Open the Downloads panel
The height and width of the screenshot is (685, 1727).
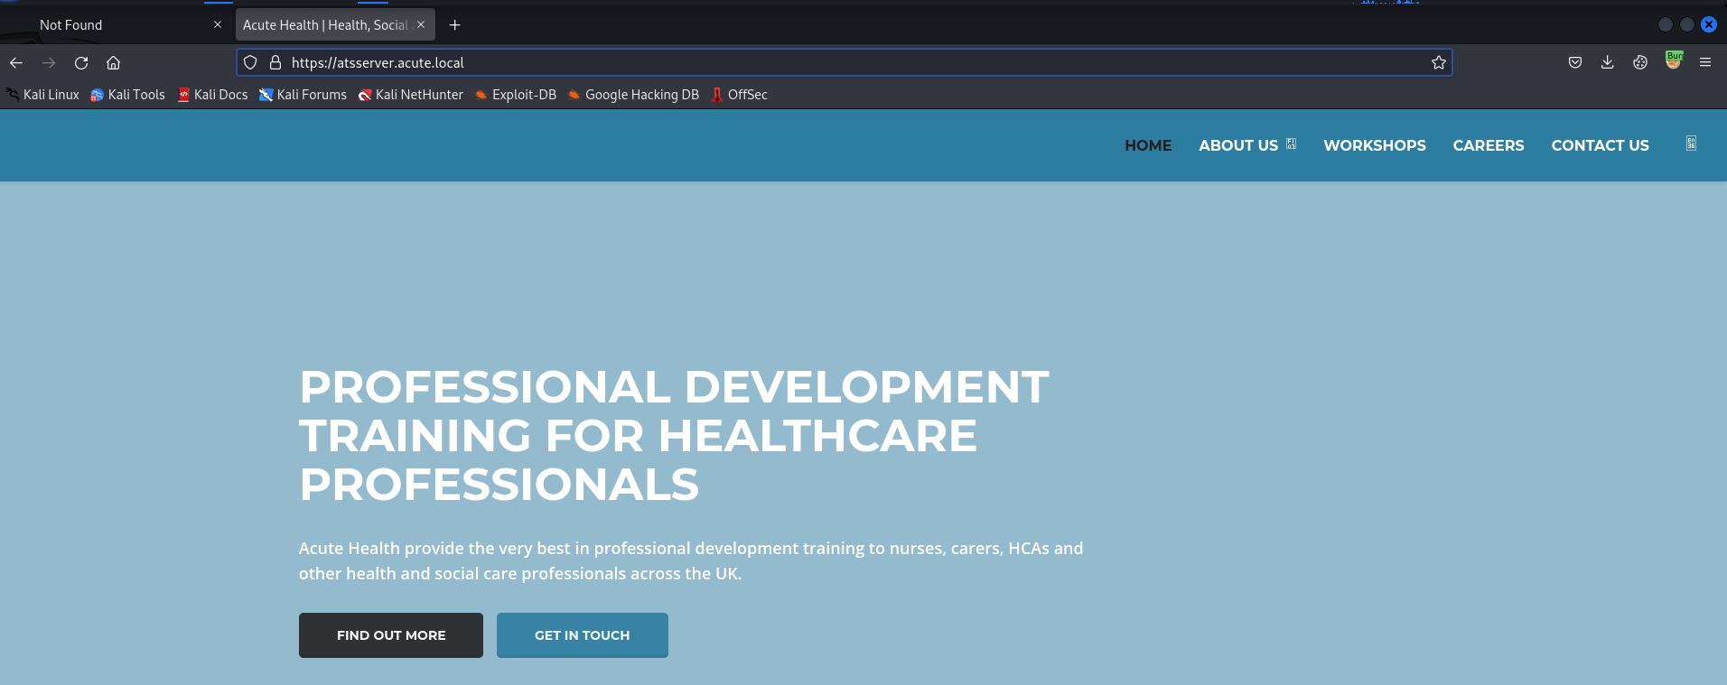1607,63
